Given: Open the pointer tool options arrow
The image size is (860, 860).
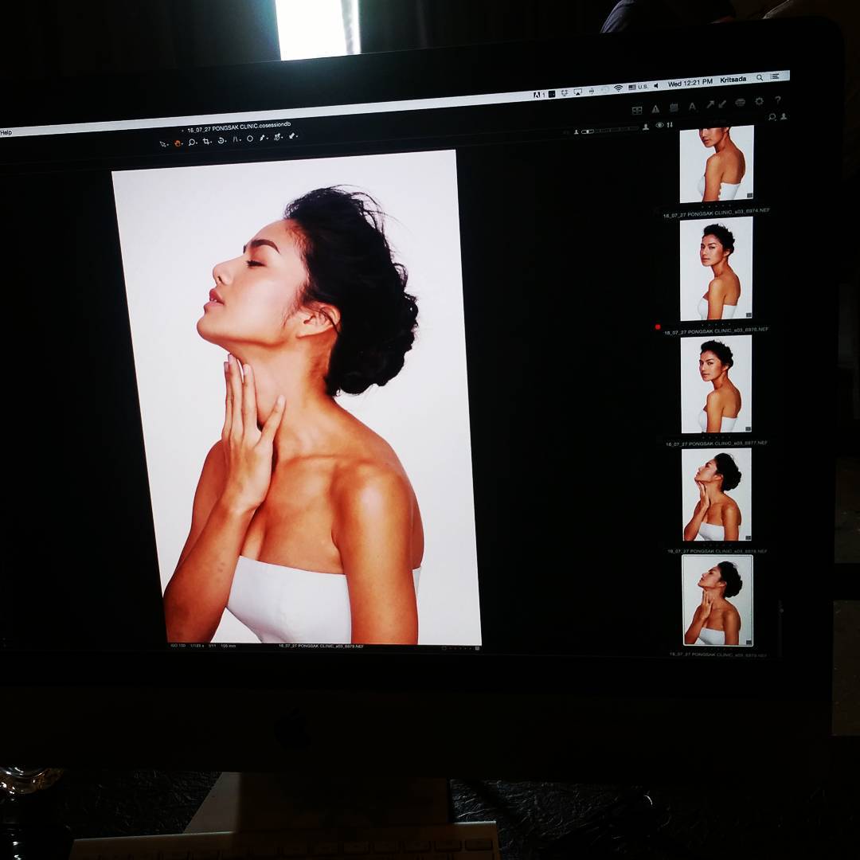Looking at the screenshot, I should [168, 145].
